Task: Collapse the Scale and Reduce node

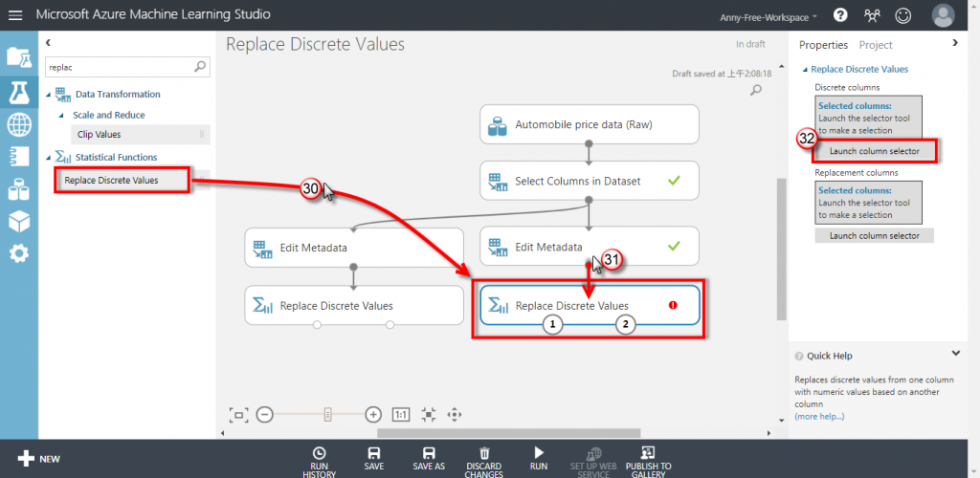Action: coord(61,116)
